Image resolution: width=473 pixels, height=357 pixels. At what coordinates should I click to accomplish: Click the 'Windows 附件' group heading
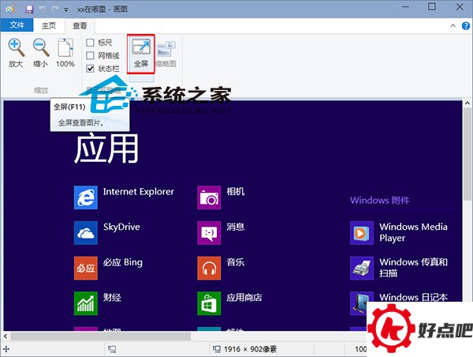click(x=380, y=200)
